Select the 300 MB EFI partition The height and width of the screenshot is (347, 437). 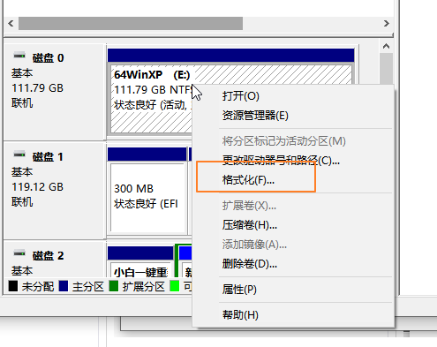tap(148, 197)
